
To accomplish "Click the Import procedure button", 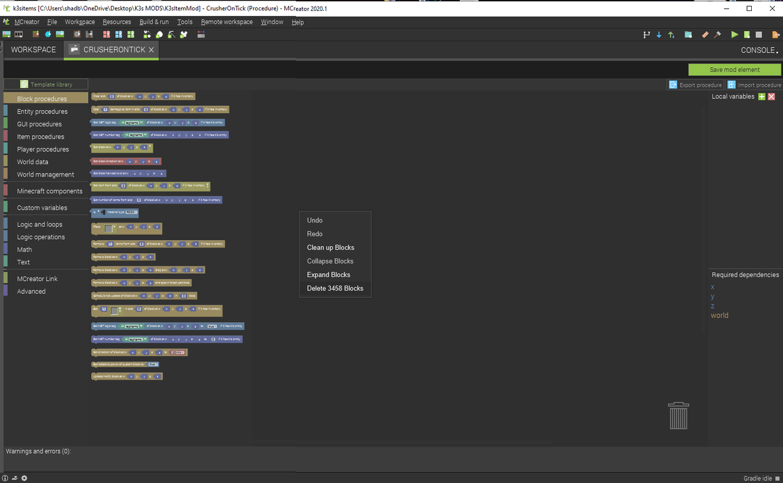I will click(x=754, y=85).
